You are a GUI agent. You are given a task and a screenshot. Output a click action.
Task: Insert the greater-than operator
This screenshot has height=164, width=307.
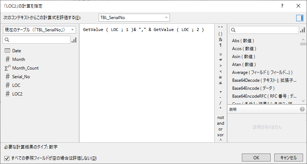221,66
